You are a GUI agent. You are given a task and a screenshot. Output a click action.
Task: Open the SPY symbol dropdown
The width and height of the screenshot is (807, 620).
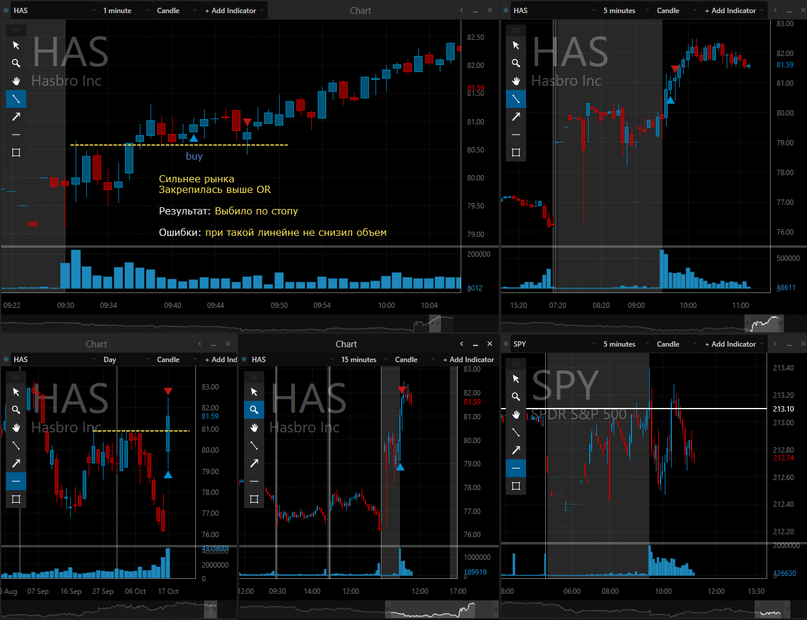pos(555,344)
